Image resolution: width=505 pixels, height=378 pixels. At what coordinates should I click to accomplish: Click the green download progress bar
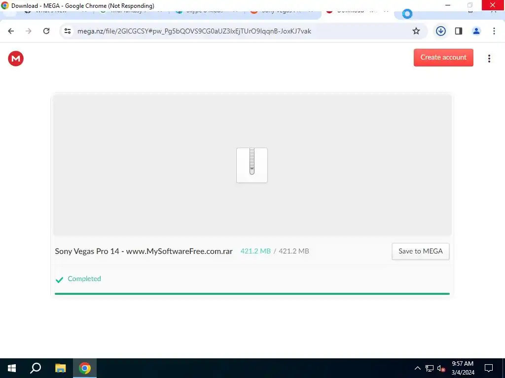point(252,293)
